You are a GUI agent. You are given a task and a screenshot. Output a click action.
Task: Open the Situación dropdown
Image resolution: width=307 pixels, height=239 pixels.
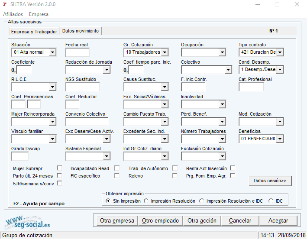point(52,52)
